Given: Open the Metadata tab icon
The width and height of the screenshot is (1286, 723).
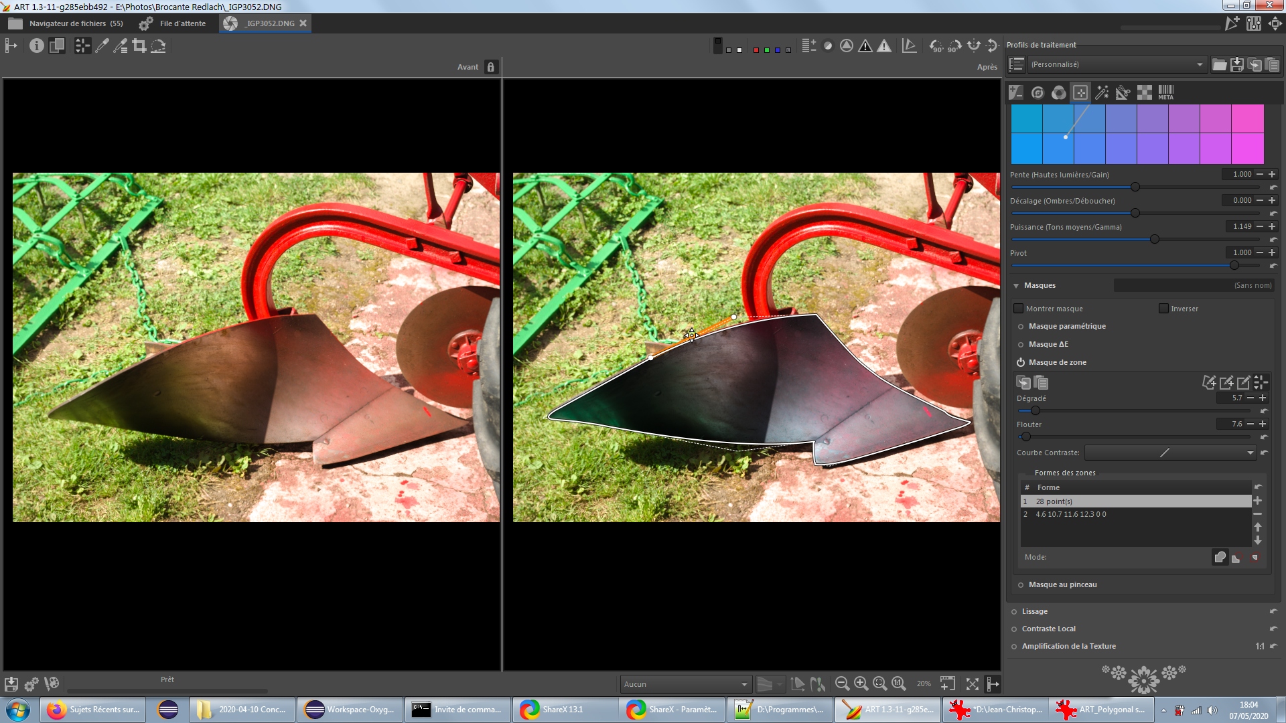Looking at the screenshot, I should click(1165, 92).
